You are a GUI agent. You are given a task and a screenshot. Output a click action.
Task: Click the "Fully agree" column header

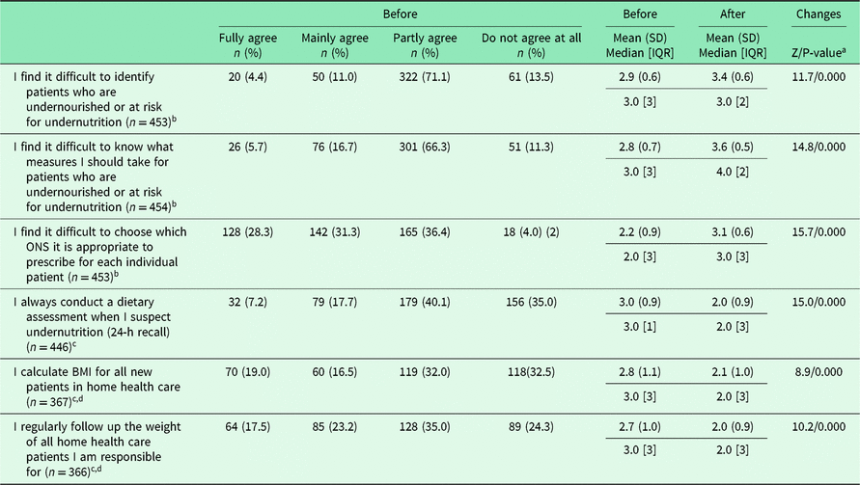[248, 38]
